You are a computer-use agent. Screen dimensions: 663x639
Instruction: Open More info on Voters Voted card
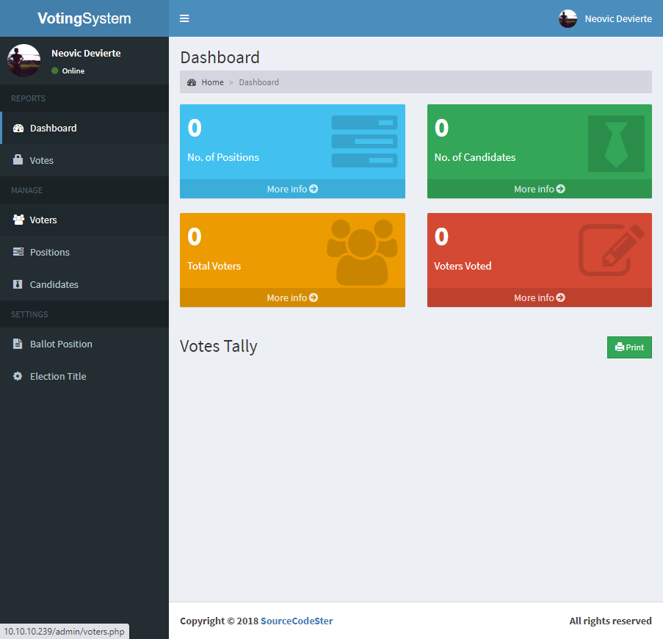tap(539, 297)
